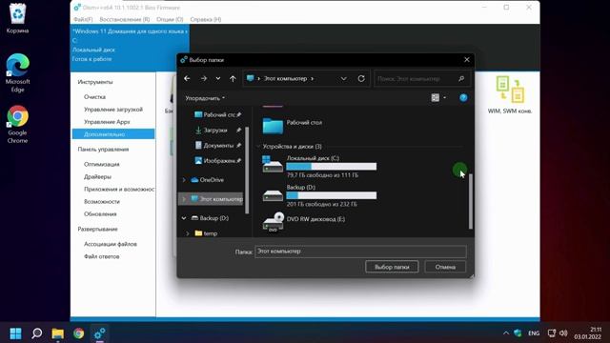Image resolution: width=610 pixels, height=343 pixels.
Task: Select Управление загрузкой in Dism++ sidebar
Action: [x=113, y=110]
